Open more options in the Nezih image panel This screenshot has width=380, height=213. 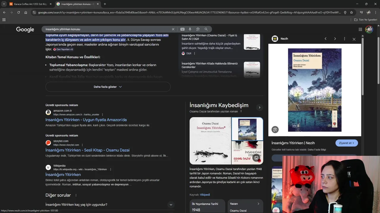point(344,39)
